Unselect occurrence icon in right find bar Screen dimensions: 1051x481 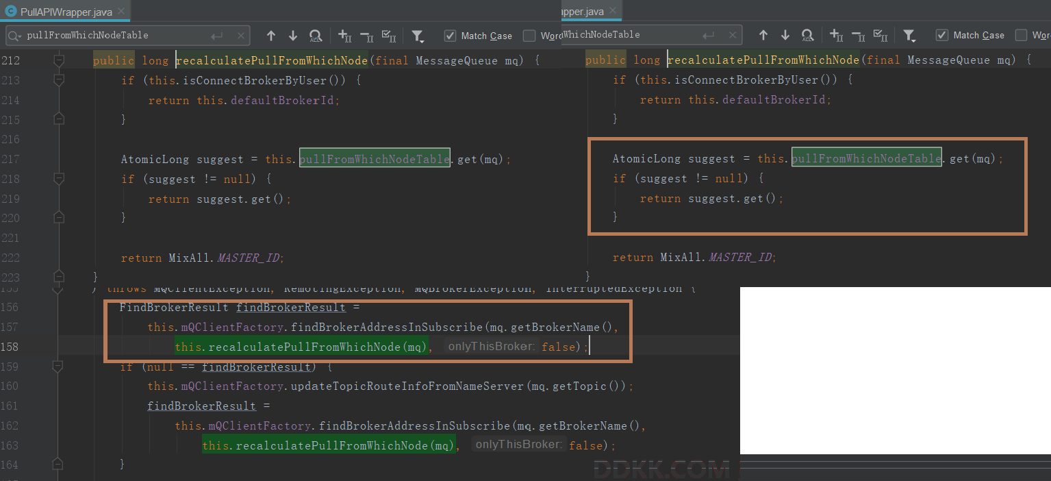pyautogui.click(x=859, y=35)
